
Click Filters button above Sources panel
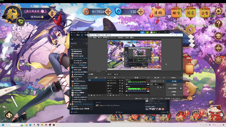pyautogui.click(x=116, y=74)
